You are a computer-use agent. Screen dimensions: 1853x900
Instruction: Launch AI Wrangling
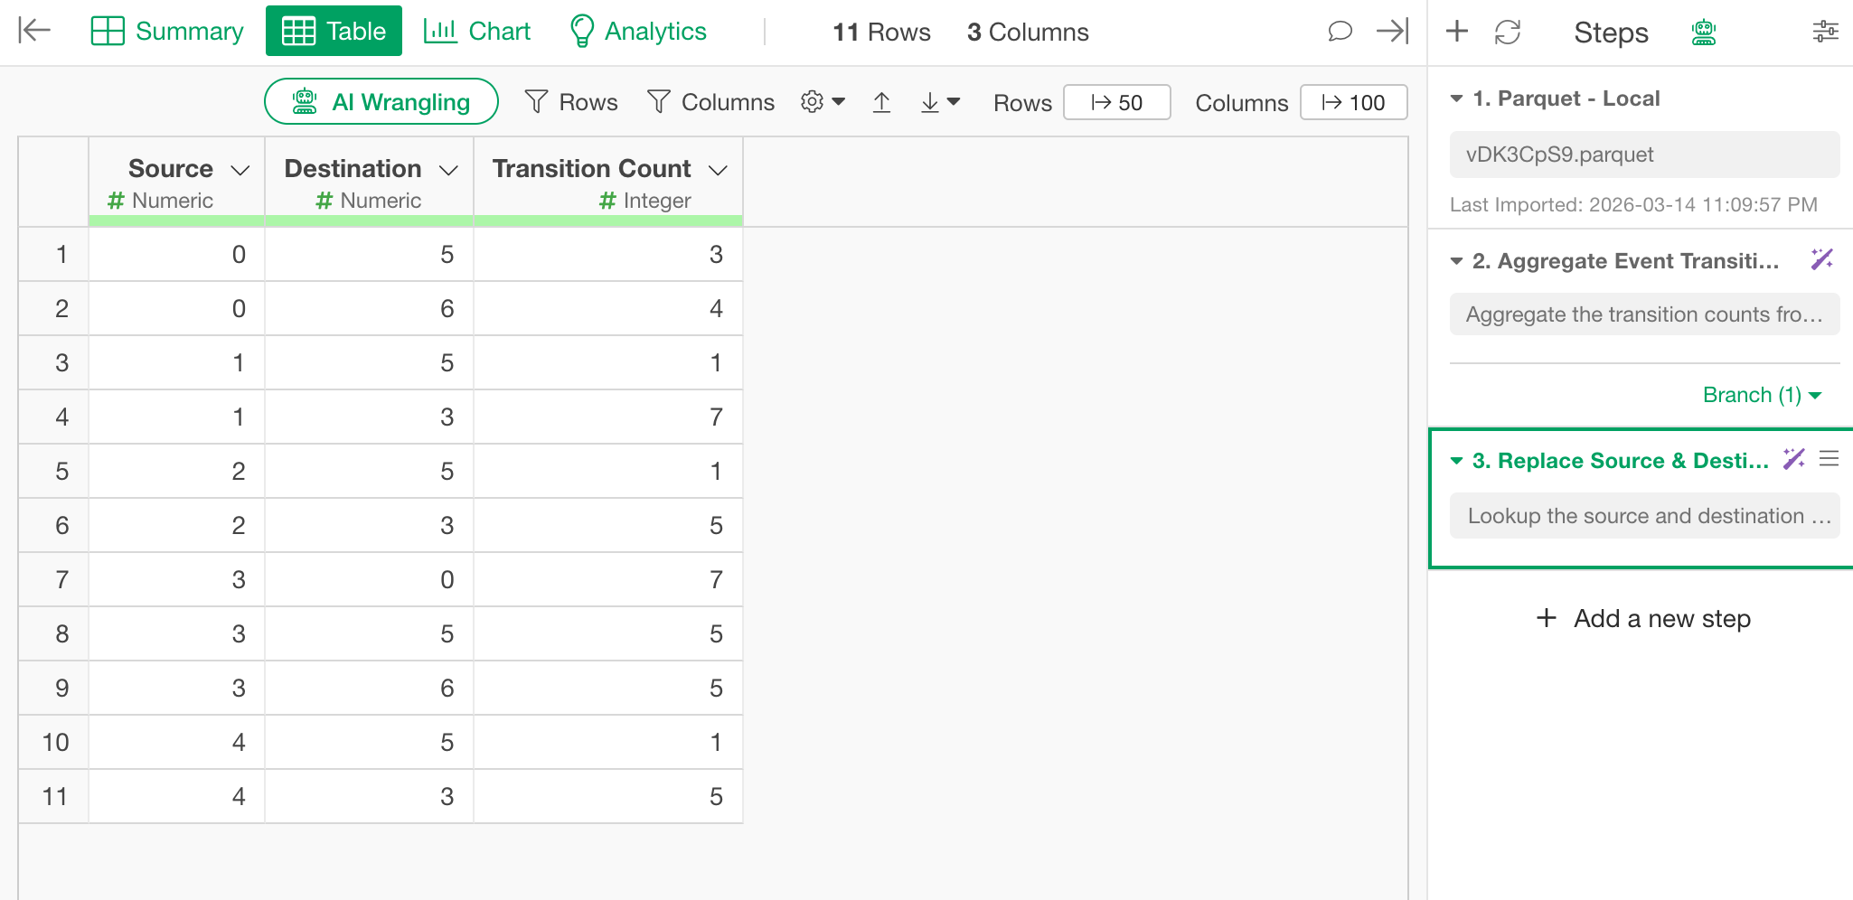click(x=381, y=101)
